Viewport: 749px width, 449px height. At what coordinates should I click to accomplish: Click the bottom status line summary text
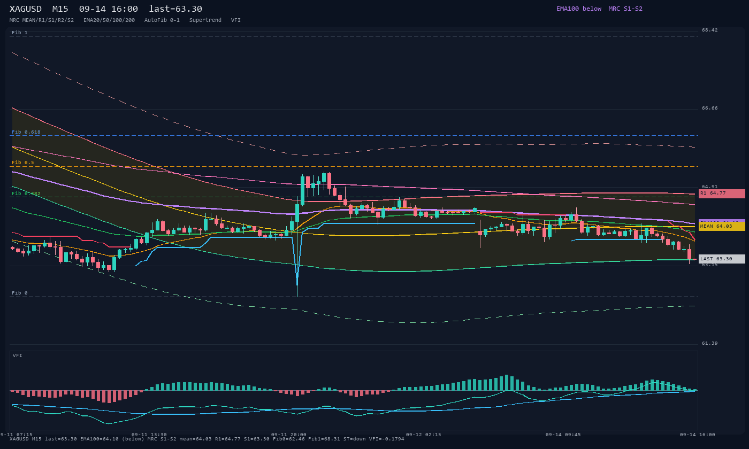[207, 439]
